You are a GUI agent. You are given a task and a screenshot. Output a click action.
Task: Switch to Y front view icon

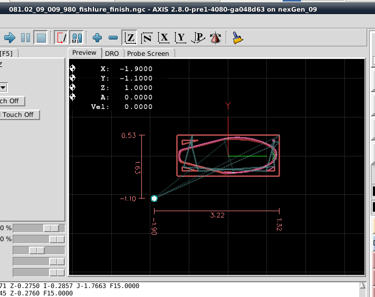[181, 37]
